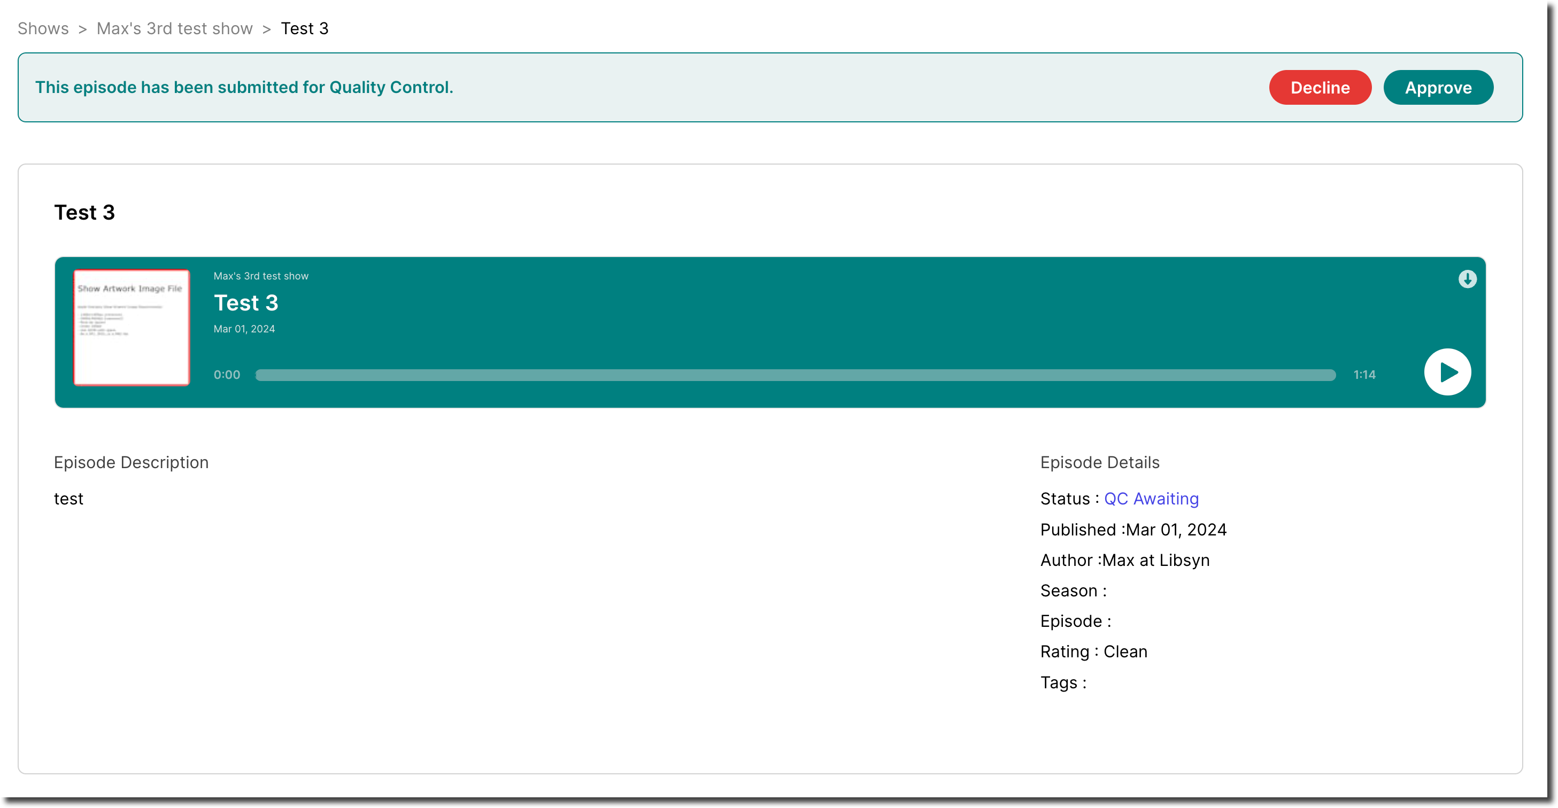
Task: Click the Quality Control submission message
Action: pos(244,88)
